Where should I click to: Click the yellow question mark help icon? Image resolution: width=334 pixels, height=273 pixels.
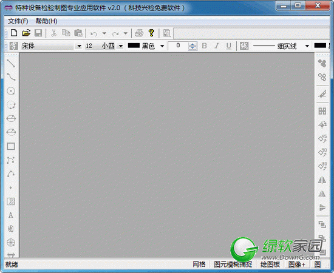151,33
